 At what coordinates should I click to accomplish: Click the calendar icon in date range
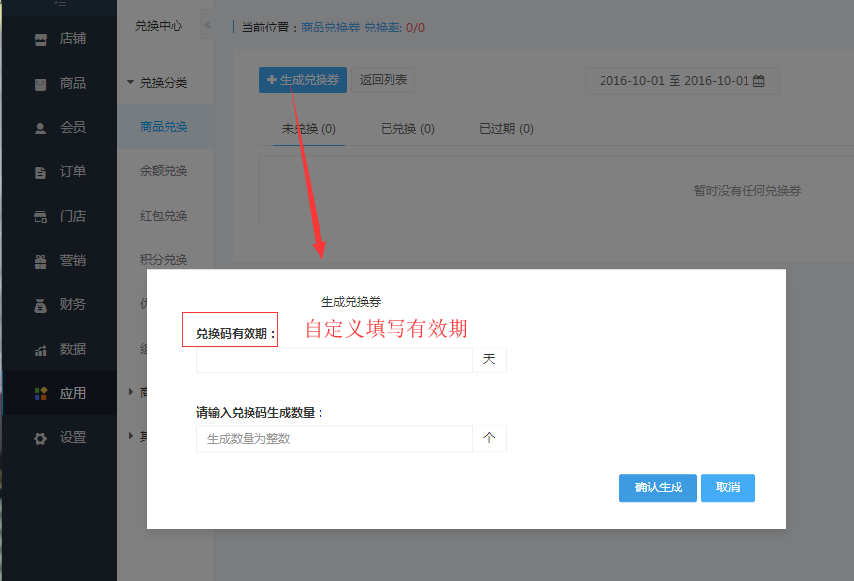tap(759, 81)
